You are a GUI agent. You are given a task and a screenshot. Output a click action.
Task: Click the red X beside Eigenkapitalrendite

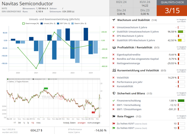pyautogui.click(x=113, y=55)
